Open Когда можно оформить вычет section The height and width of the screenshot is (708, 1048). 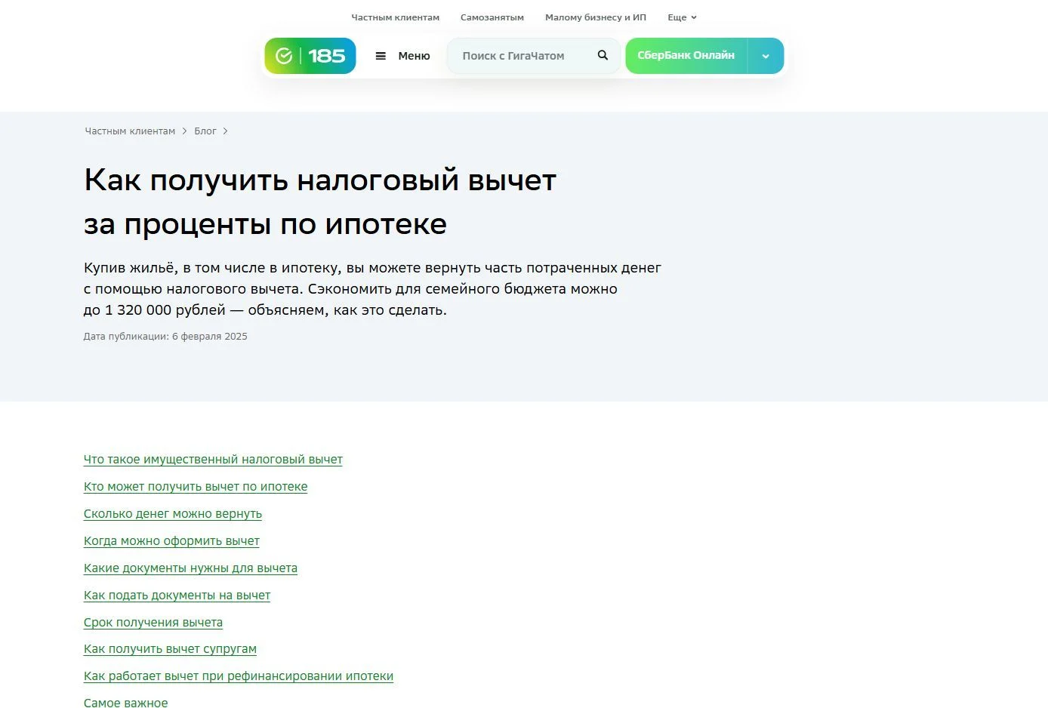(171, 541)
